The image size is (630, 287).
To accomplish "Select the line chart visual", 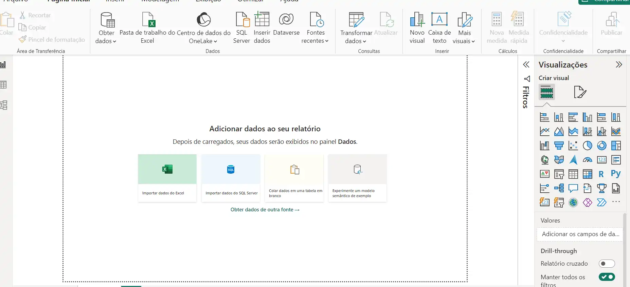I will click(x=544, y=132).
